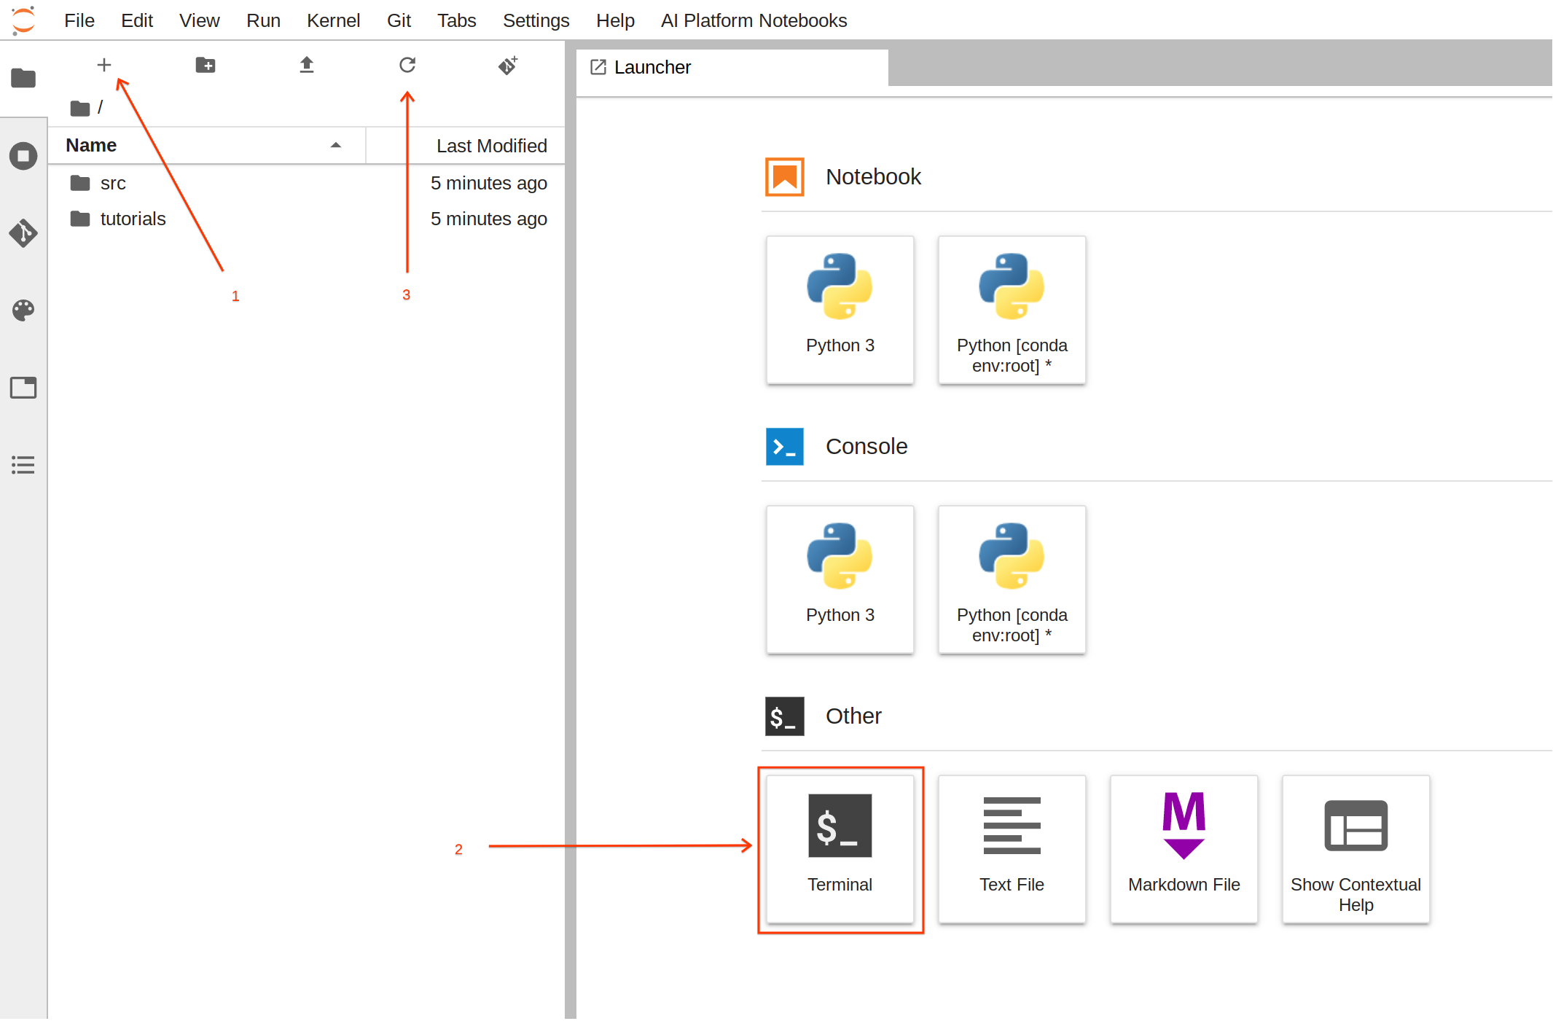Image resolution: width=1553 pixels, height=1021 pixels.
Task: Click the Console section icon
Action: (785, 447)
